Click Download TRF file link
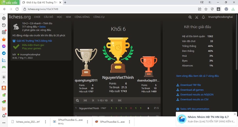Image resolution: width=238 pixels, height=127 pixels. (190, 85)
